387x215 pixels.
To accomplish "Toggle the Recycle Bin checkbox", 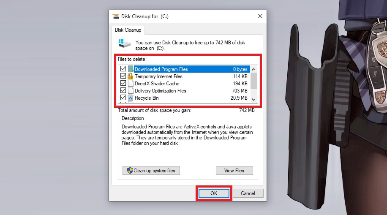I will click(x=123, y=98).
